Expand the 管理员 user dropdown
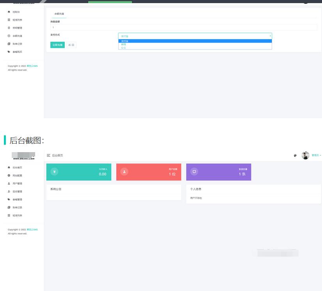The image size is (322, 291). [x=316, y=155]
